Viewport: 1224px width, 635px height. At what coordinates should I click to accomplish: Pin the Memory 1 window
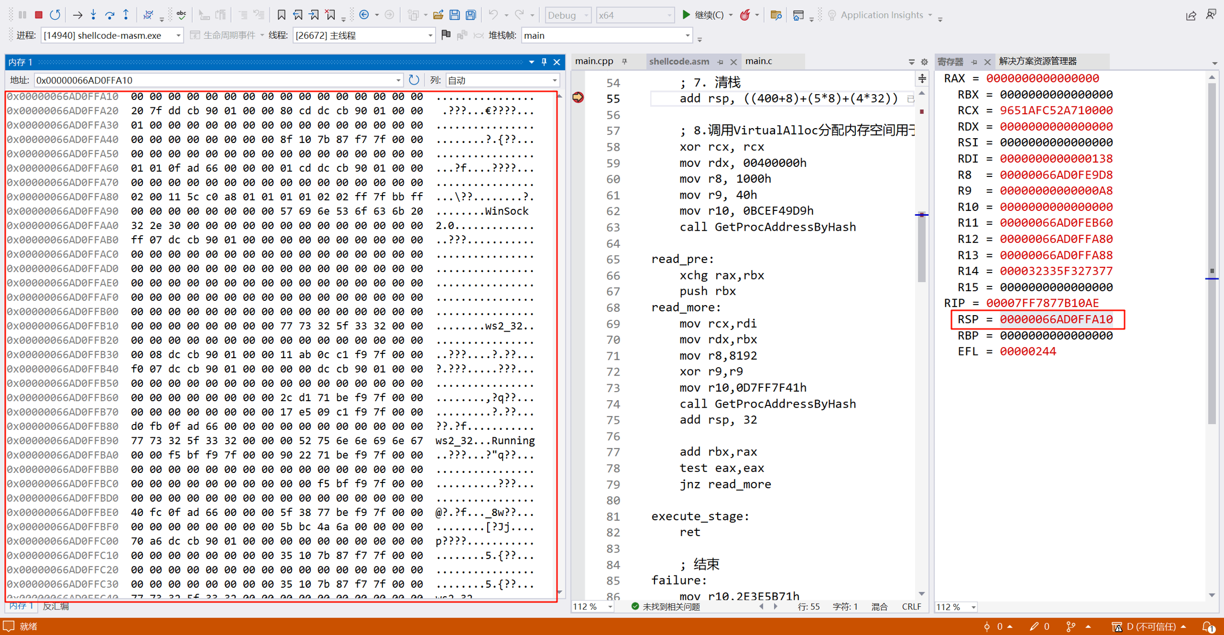coord(544,62)
